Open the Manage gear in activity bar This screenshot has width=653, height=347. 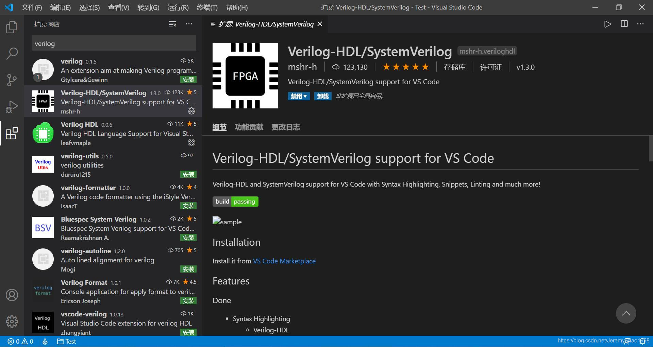coord(12,321)
